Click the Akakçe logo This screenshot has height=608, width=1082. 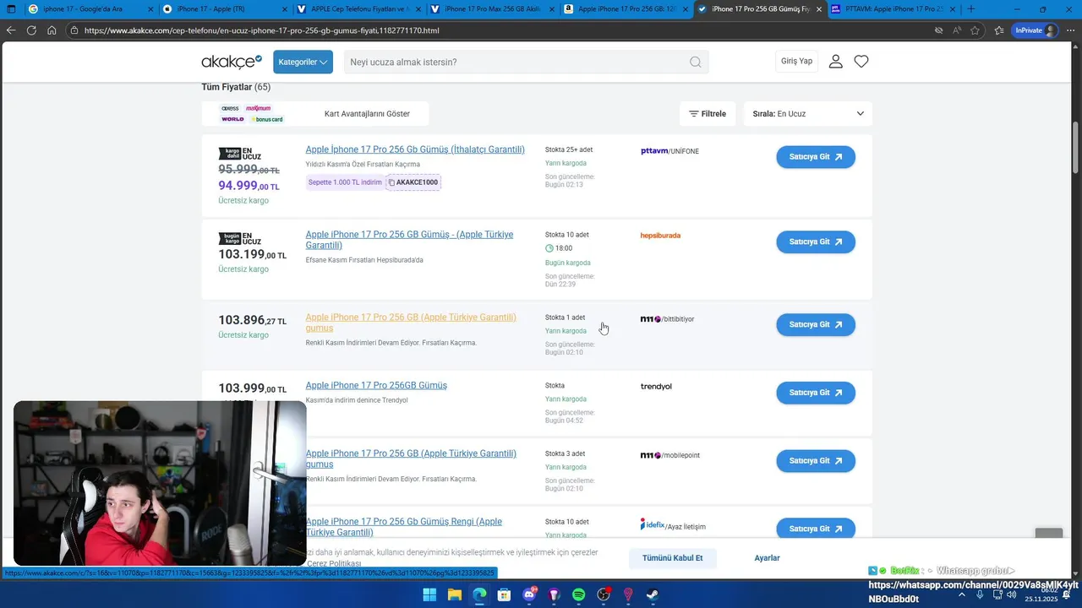(x=232, y=62)
